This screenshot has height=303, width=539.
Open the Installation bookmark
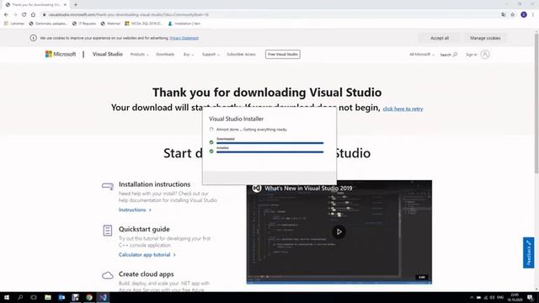184,24
